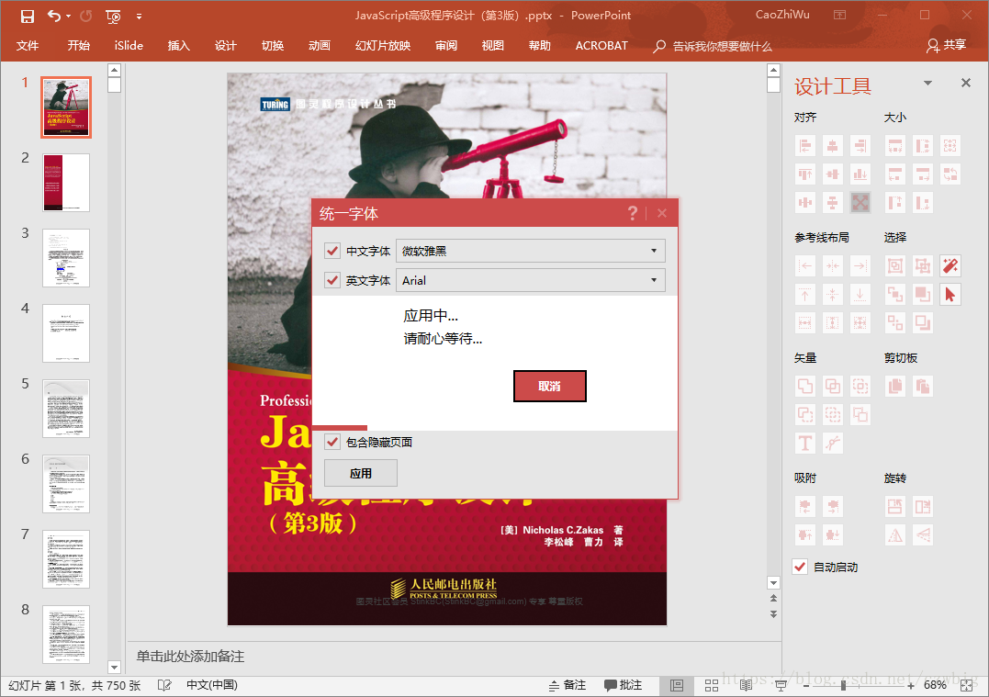
Task: Toggle 备注 notes in status bar
Action: (567, 685)
